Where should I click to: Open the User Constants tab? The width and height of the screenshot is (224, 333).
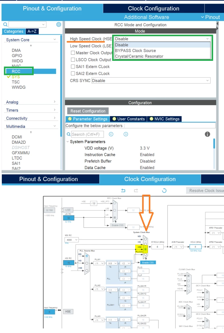coord(129,119)
